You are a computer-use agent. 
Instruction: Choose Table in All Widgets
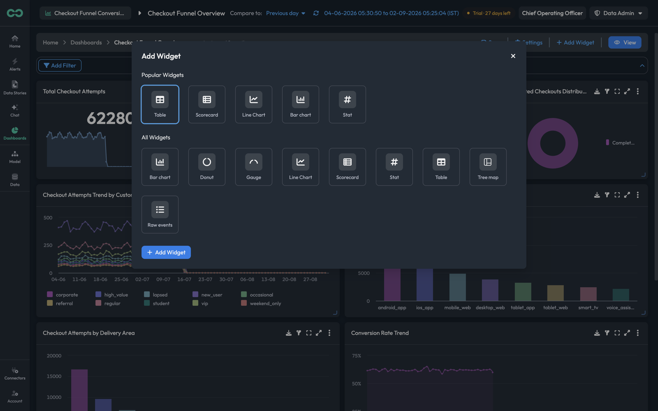[441, 167]
